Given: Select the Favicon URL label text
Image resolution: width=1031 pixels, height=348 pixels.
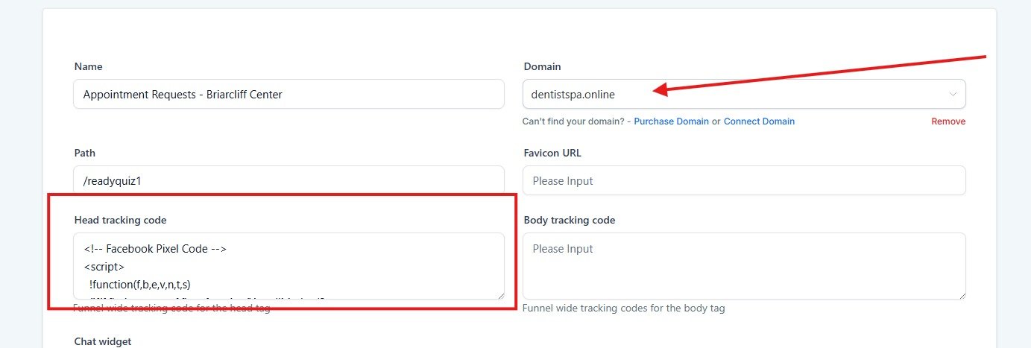Looking at the screenshot, I should [x=552, y=153].
